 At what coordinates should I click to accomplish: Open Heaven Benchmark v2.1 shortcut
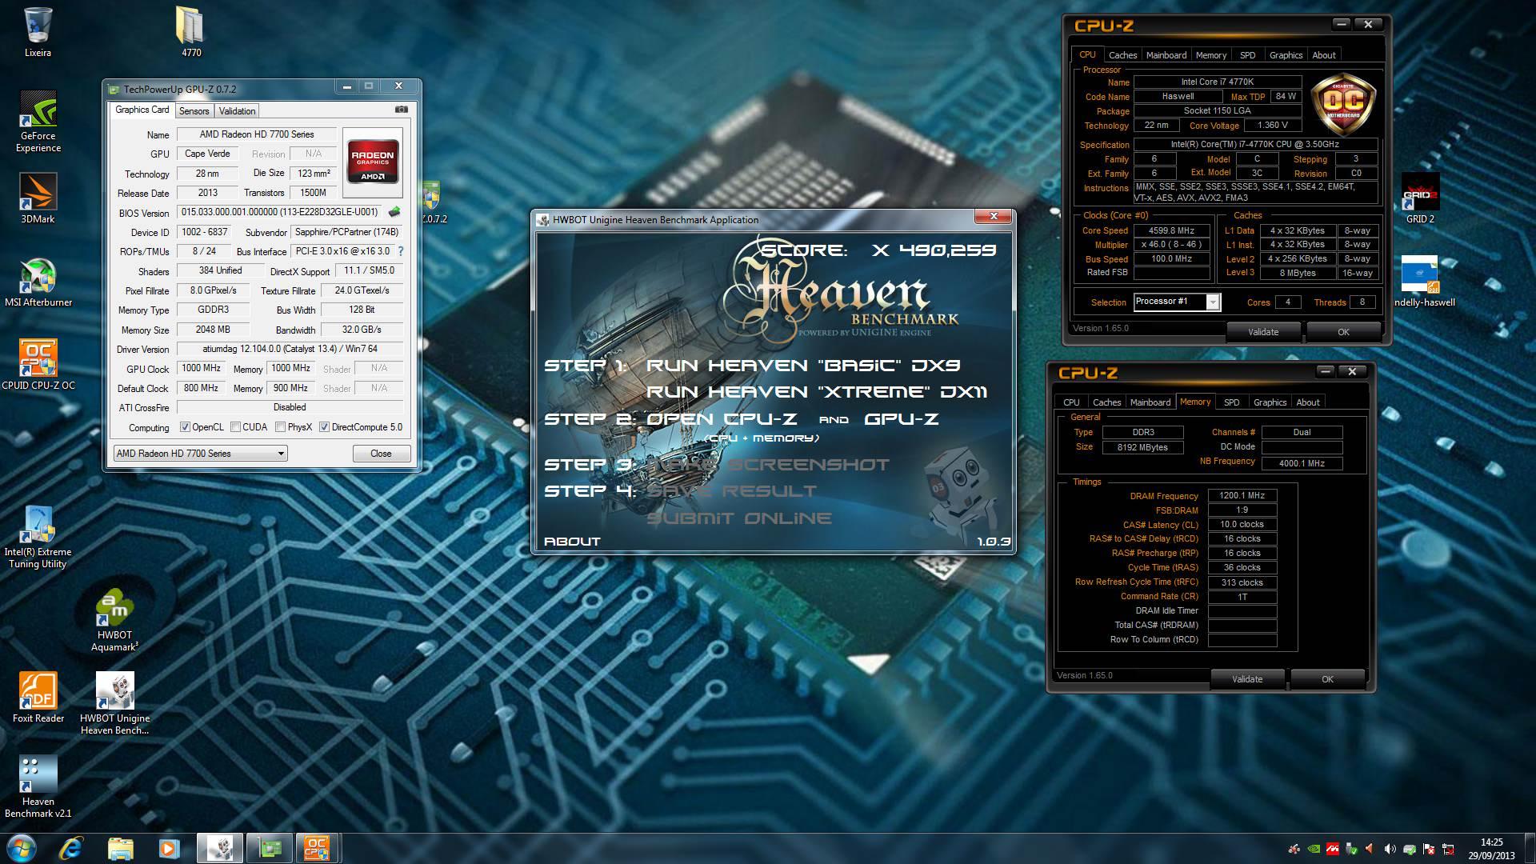click(x=38, y=786)
